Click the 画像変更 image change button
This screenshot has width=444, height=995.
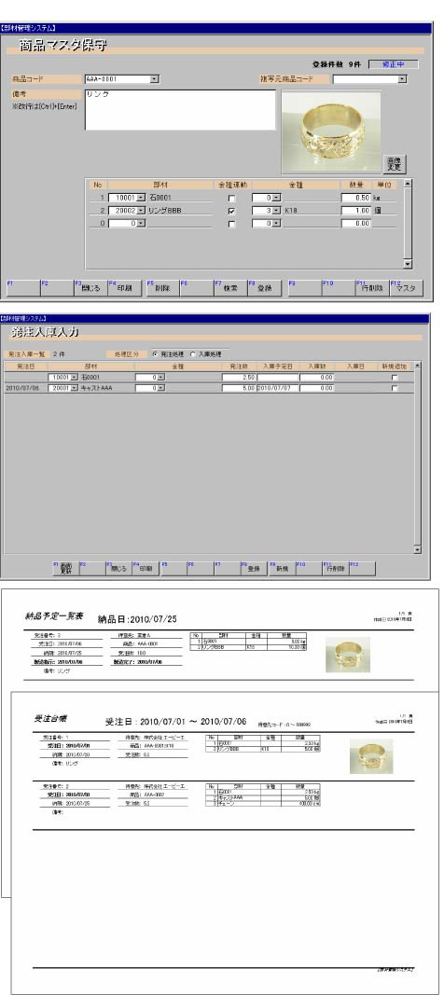tap(394, 164)
